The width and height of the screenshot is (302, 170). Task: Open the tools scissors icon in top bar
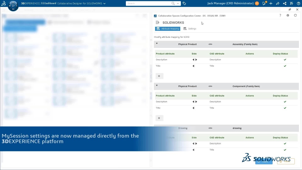tap(291, 3)
